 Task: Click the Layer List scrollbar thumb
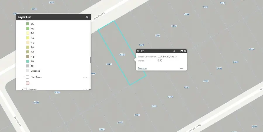coord(90,60)
